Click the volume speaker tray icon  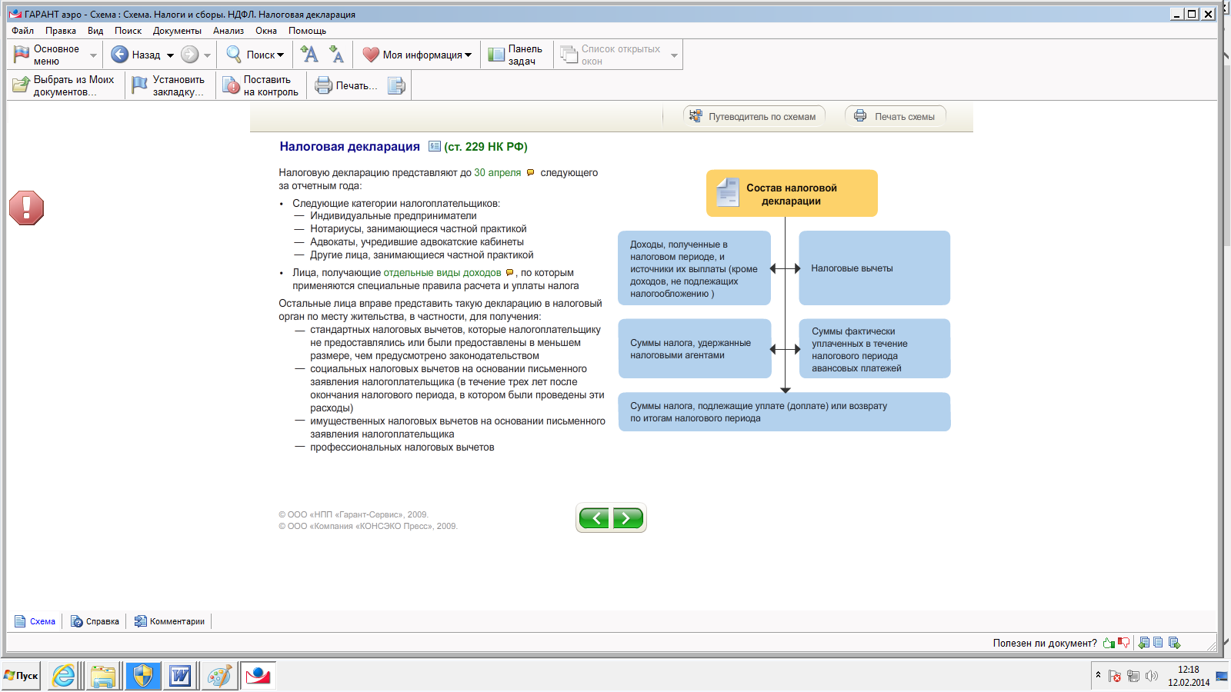pos(1152,677)
